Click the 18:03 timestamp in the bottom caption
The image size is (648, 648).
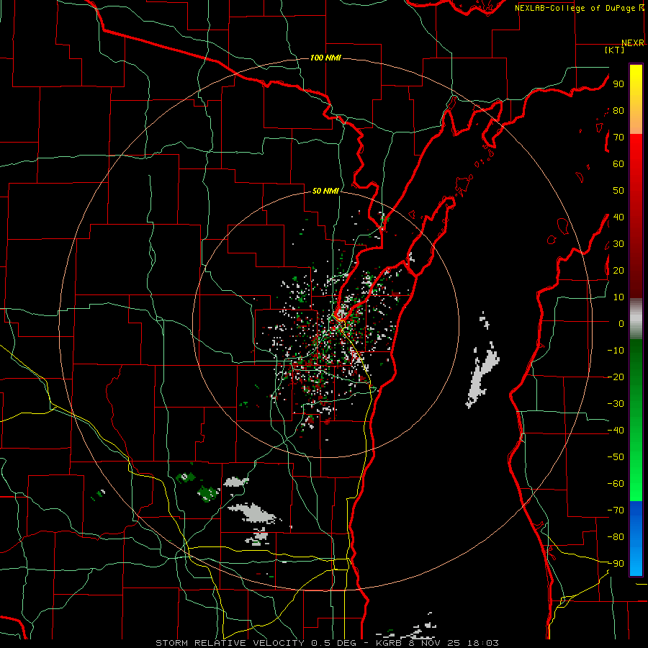pyautogui.click(x=483, y=643)
